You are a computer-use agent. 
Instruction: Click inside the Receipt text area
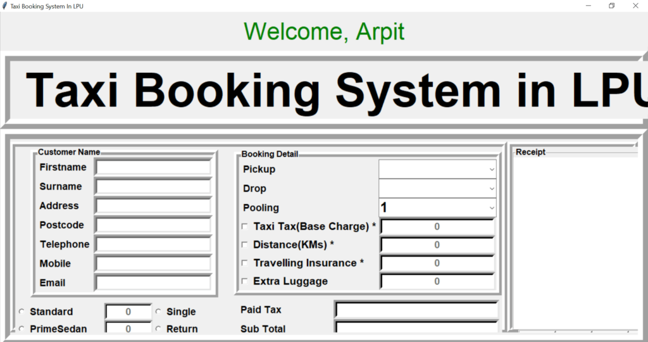575,243
